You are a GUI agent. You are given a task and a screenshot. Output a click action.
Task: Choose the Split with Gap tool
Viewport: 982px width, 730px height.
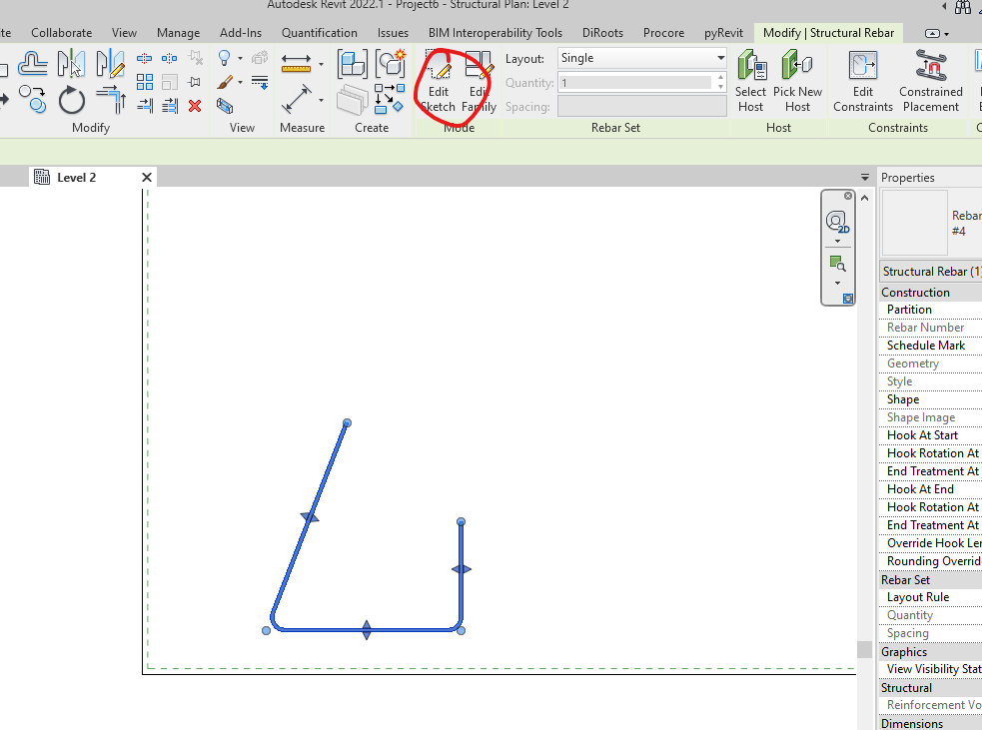point(169,58)
